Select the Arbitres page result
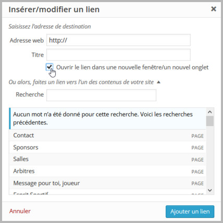 click(107, 171)
